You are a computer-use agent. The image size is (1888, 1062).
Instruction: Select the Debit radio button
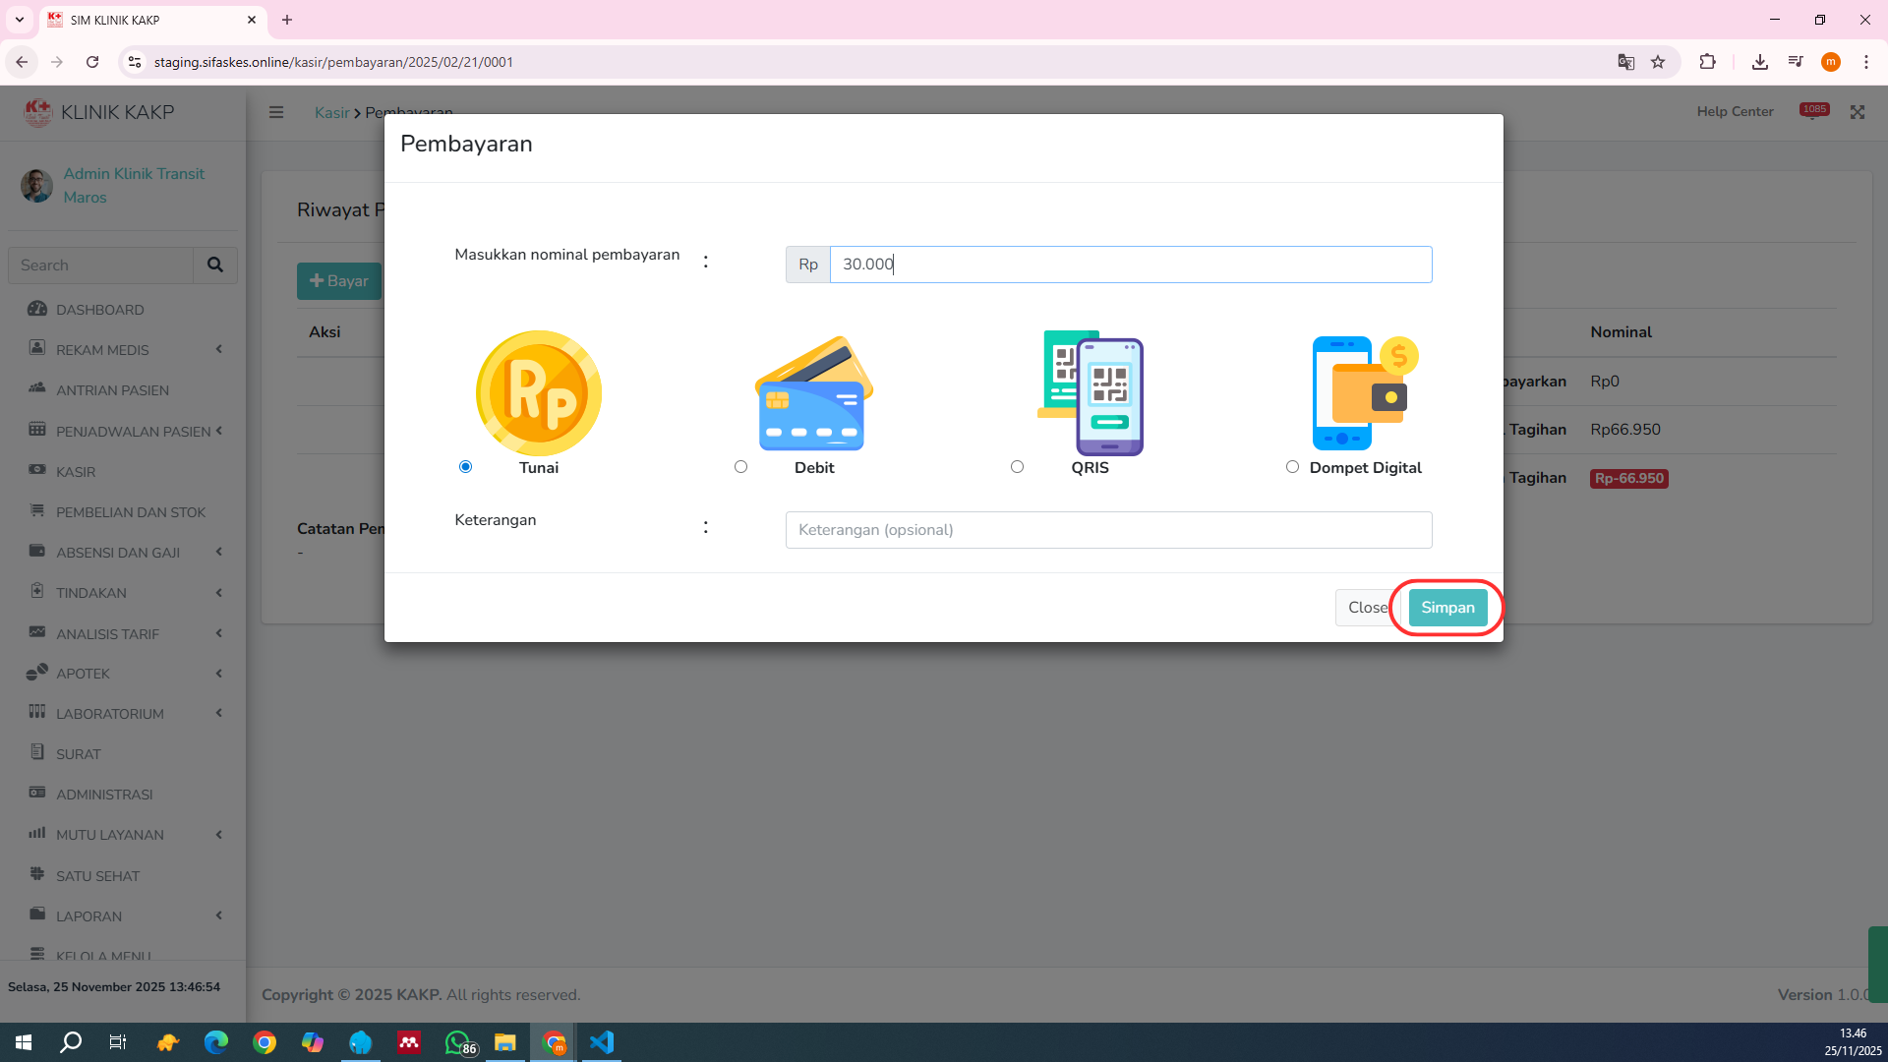pos(740,467)
